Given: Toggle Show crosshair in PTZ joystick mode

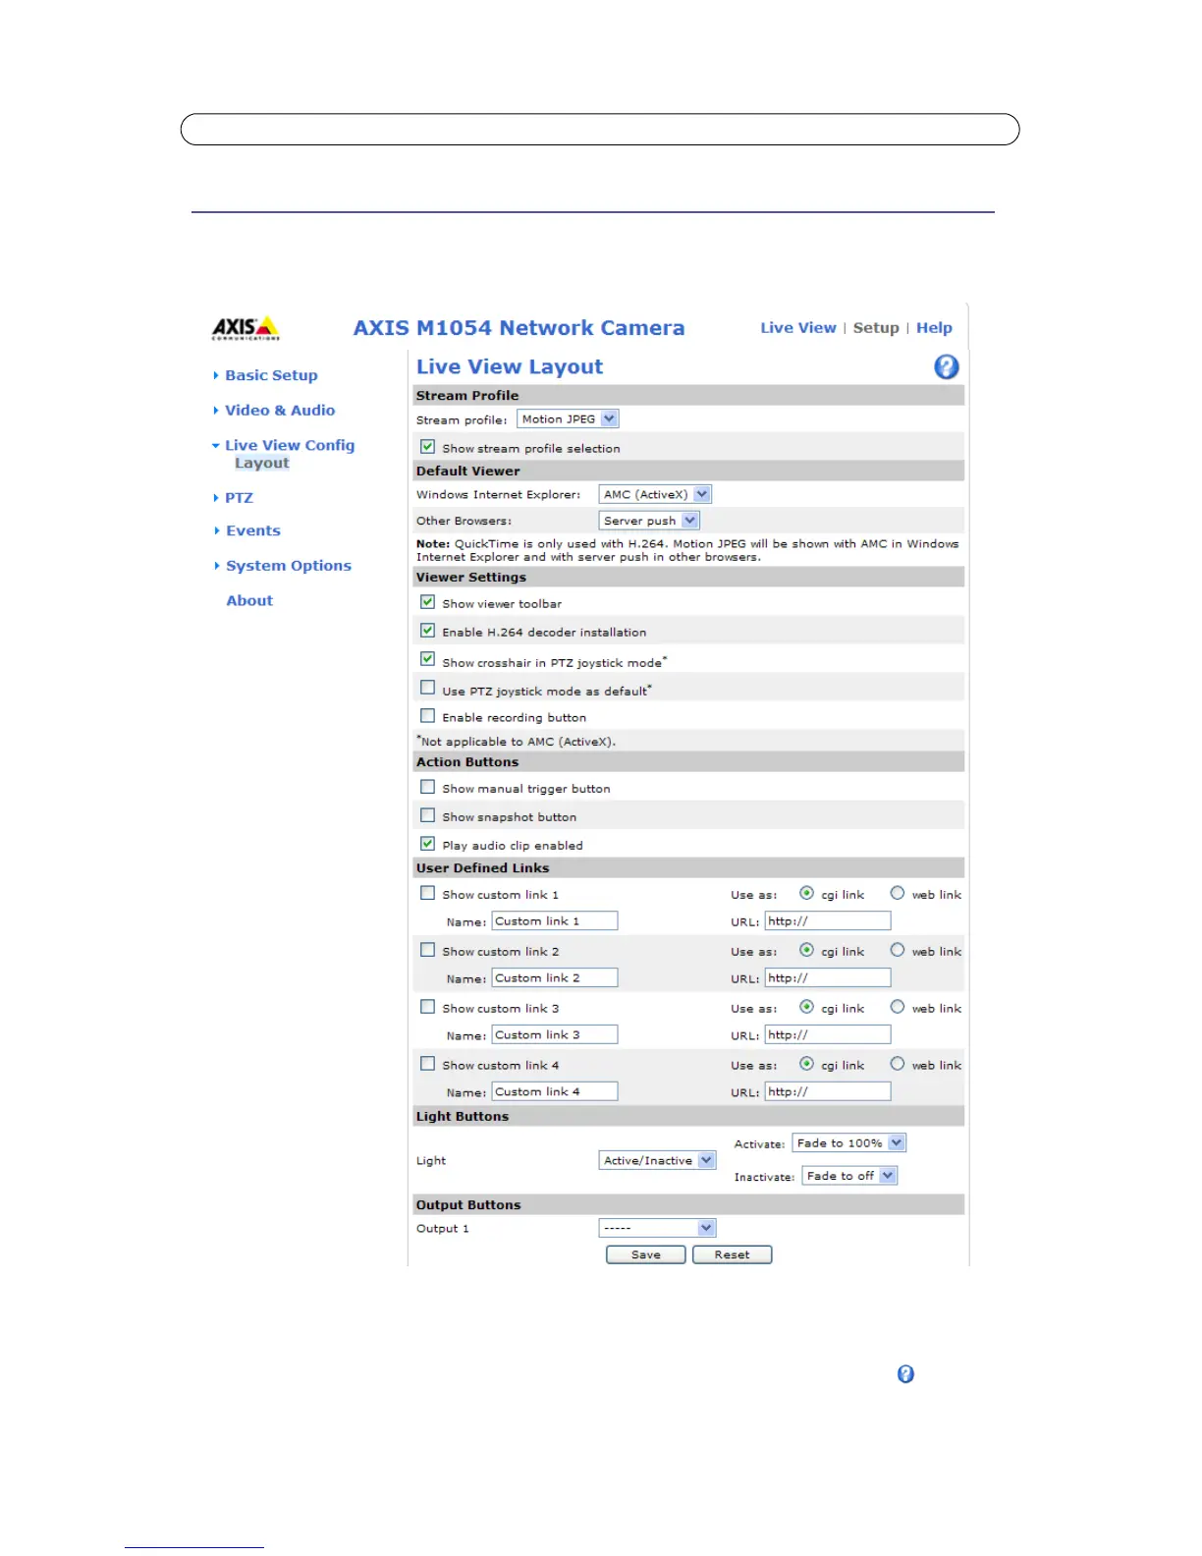Looking at the screenshot, I should (x=427, y=659).
